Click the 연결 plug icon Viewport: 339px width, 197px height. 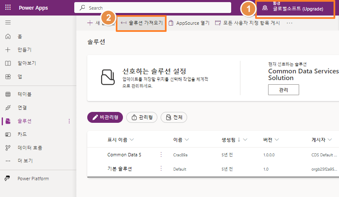coord(8,108)
